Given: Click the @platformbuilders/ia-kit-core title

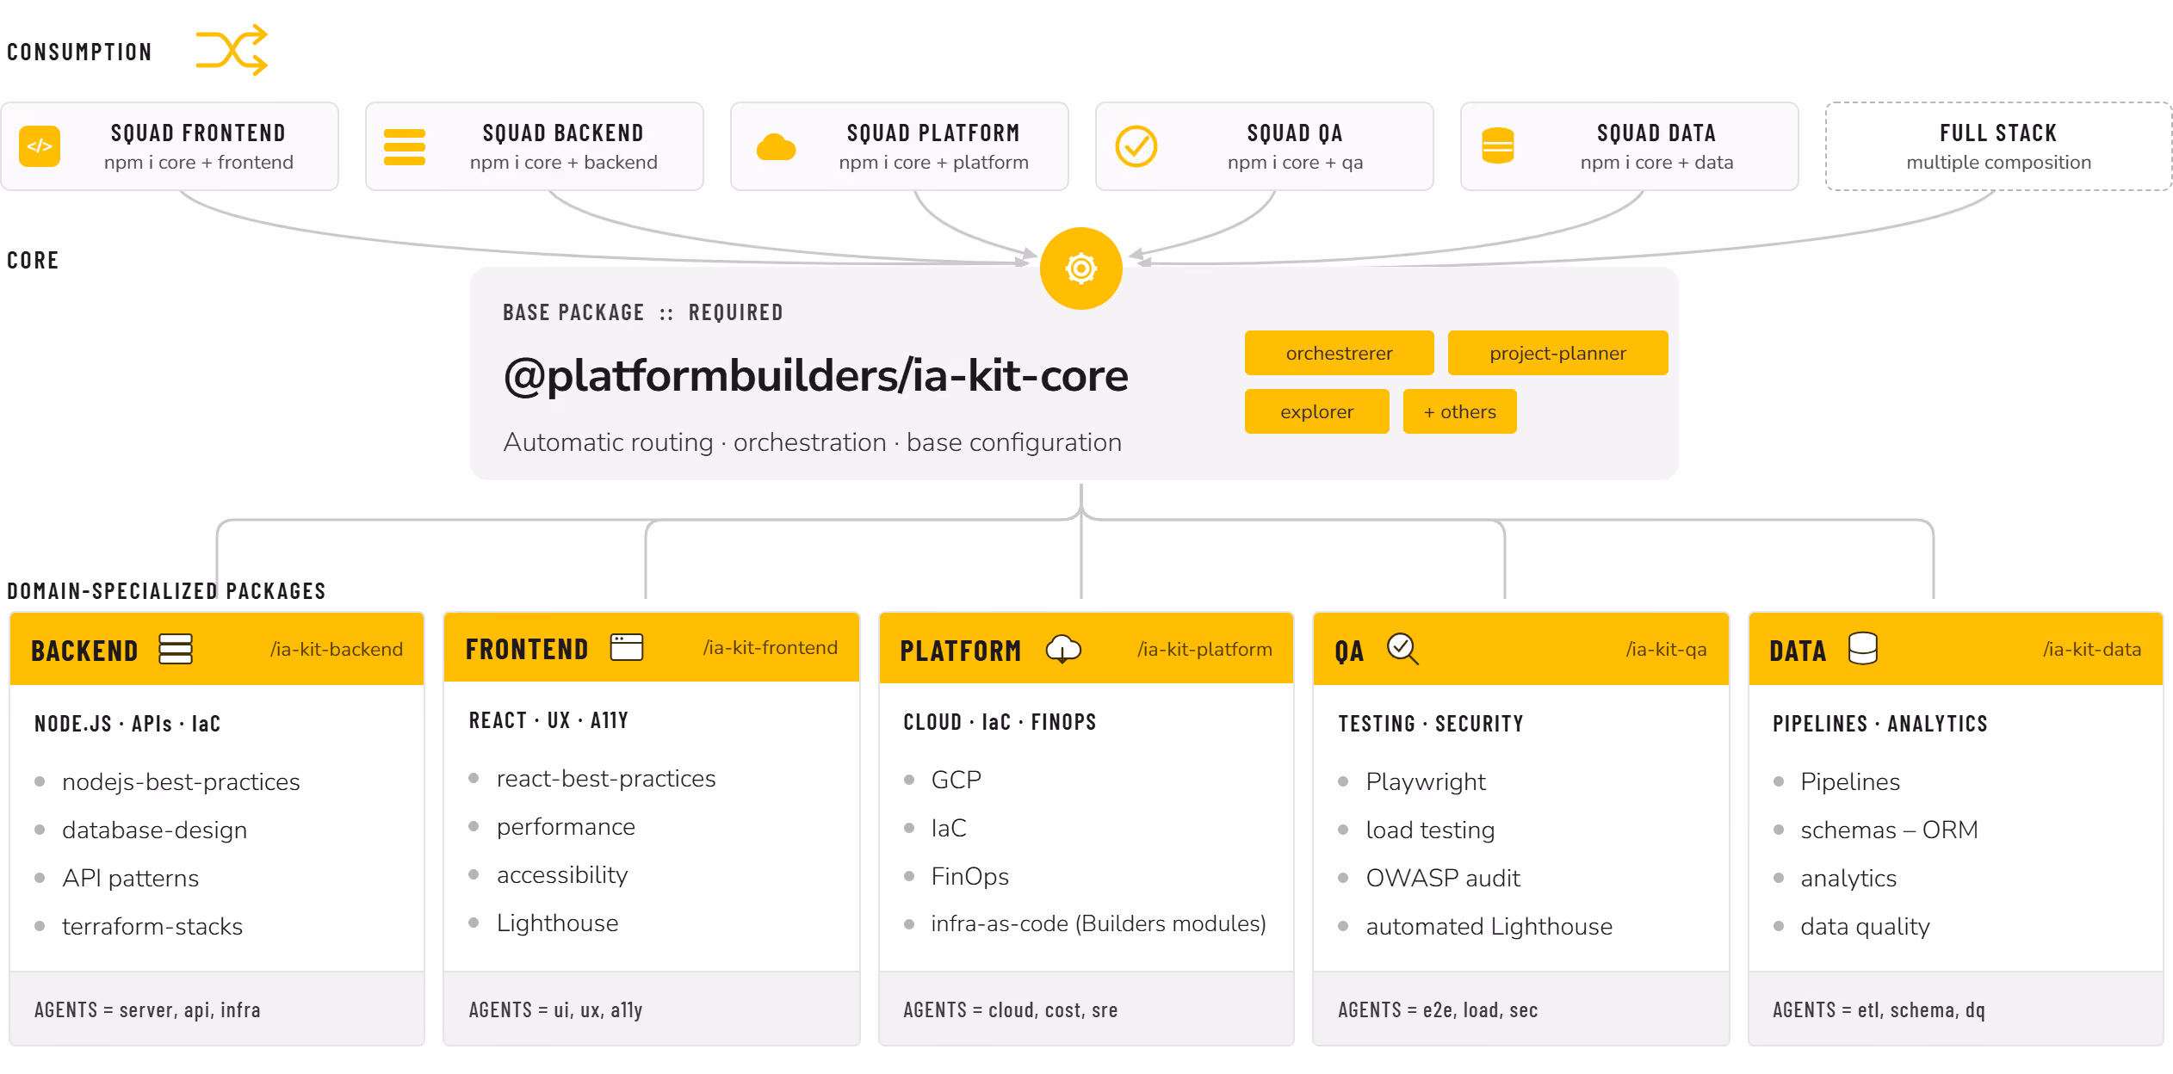Looking at the screenshot, I should point(816,376).
